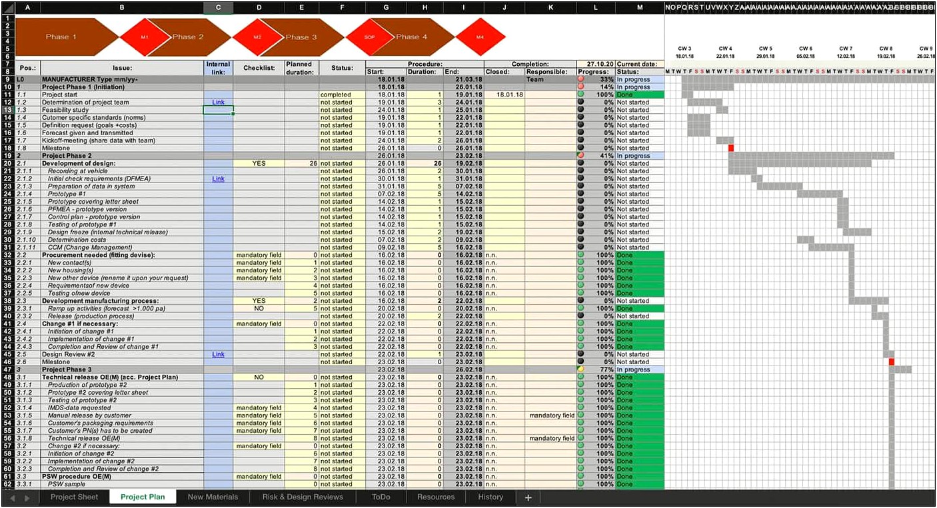Viewport: 937px width, 508px height.
Task: Click the 'Kickoff-meeting (share data with team)' cell
Action: click(122, 140)
